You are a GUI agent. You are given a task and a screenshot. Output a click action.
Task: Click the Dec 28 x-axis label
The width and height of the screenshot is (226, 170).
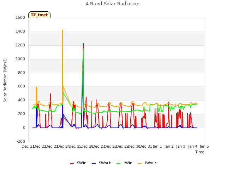click(x=110, y=146)
